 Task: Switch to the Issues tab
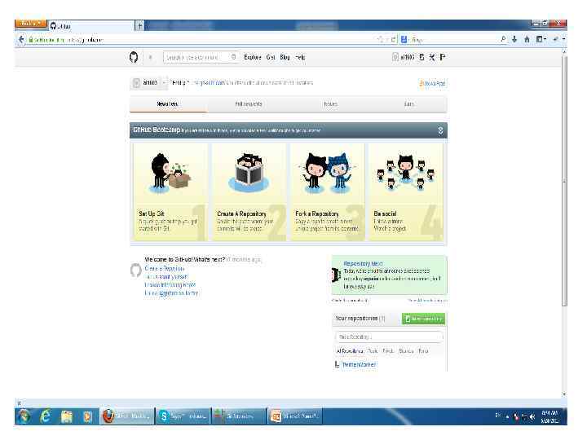pos(330,104)
